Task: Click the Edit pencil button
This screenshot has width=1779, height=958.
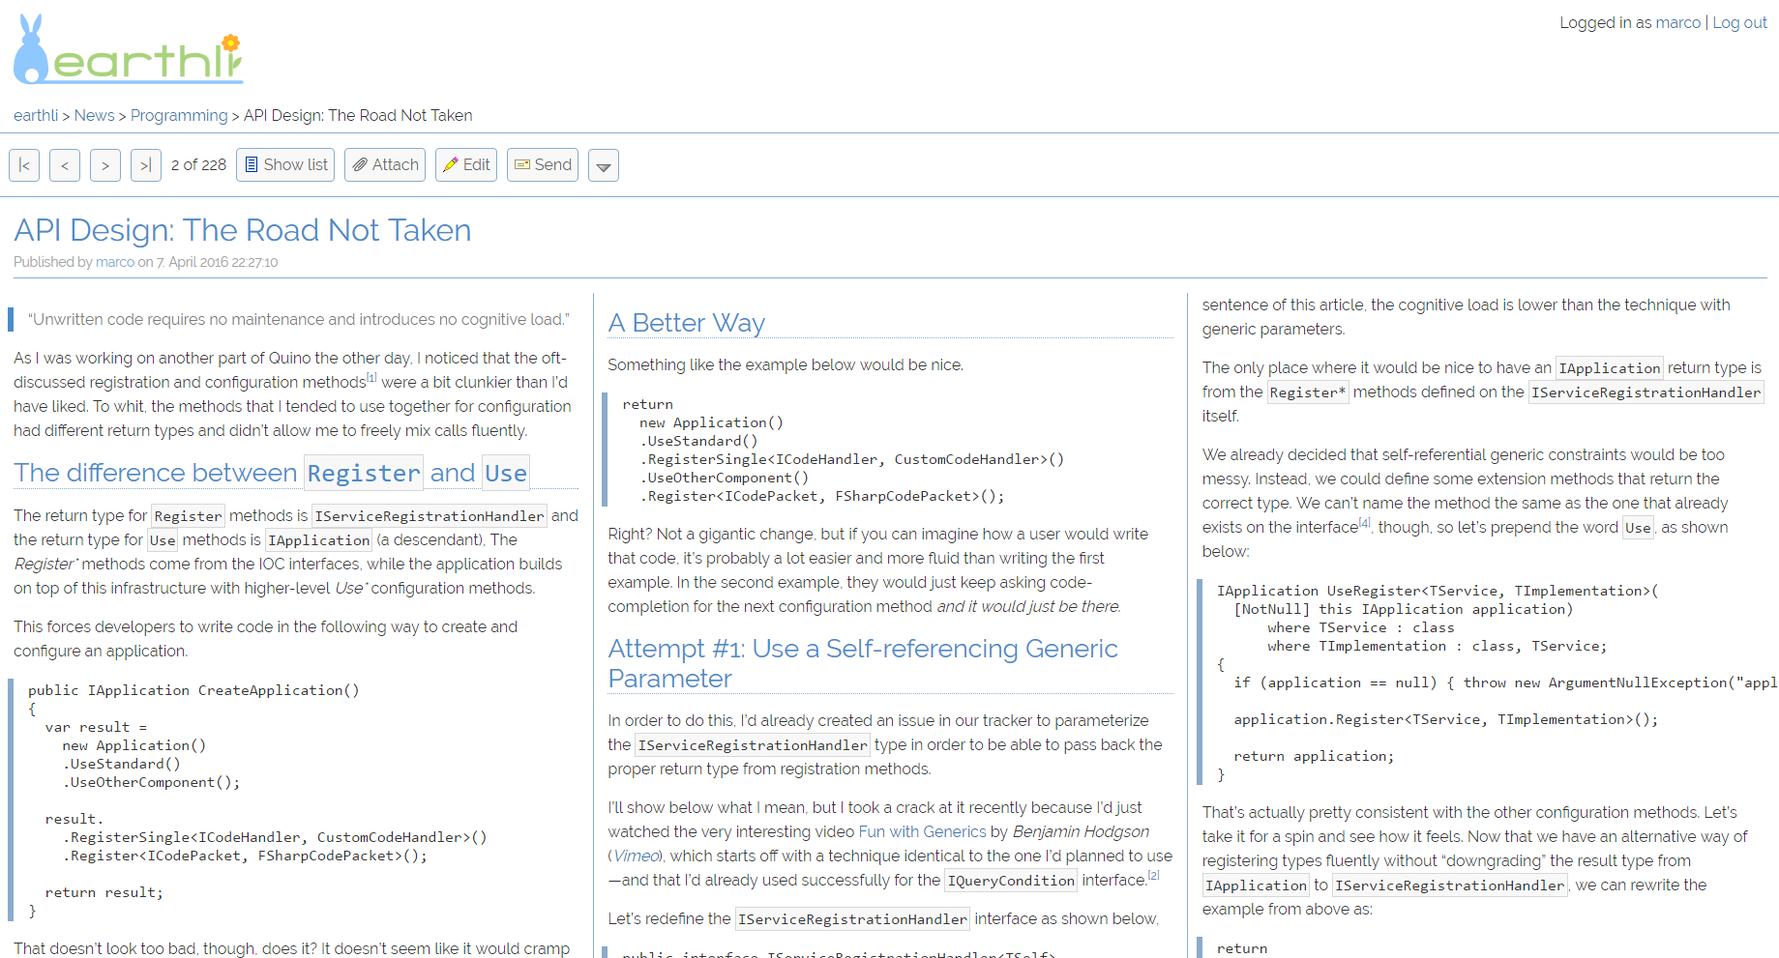Action: 466,165
